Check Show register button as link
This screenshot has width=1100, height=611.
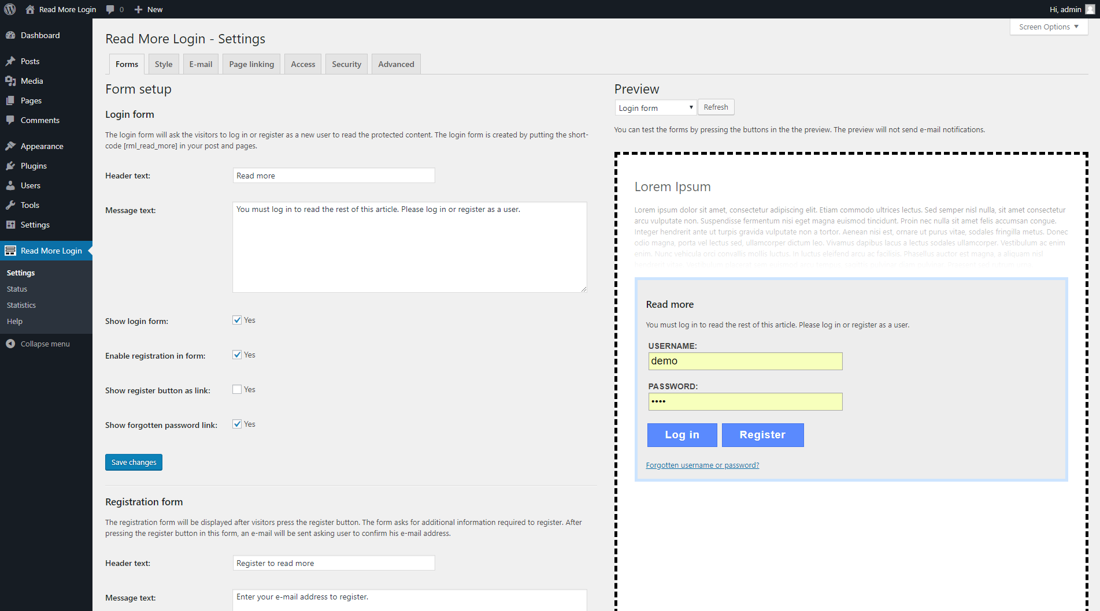click(x=237, y=389)
